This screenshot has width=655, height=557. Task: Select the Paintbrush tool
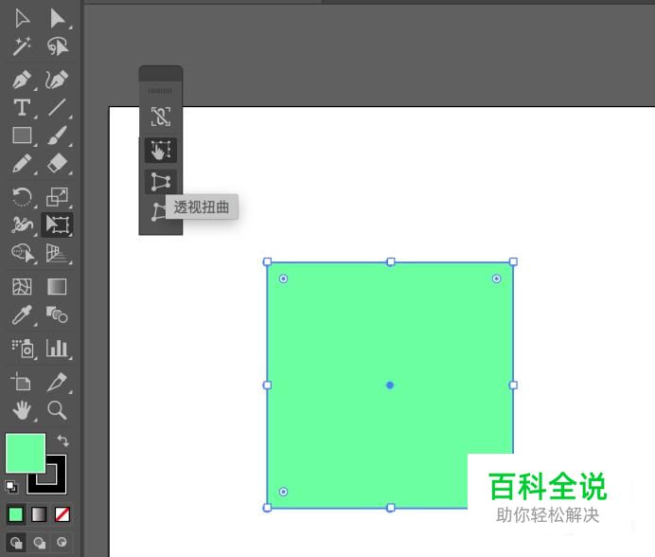click(57, 135)
